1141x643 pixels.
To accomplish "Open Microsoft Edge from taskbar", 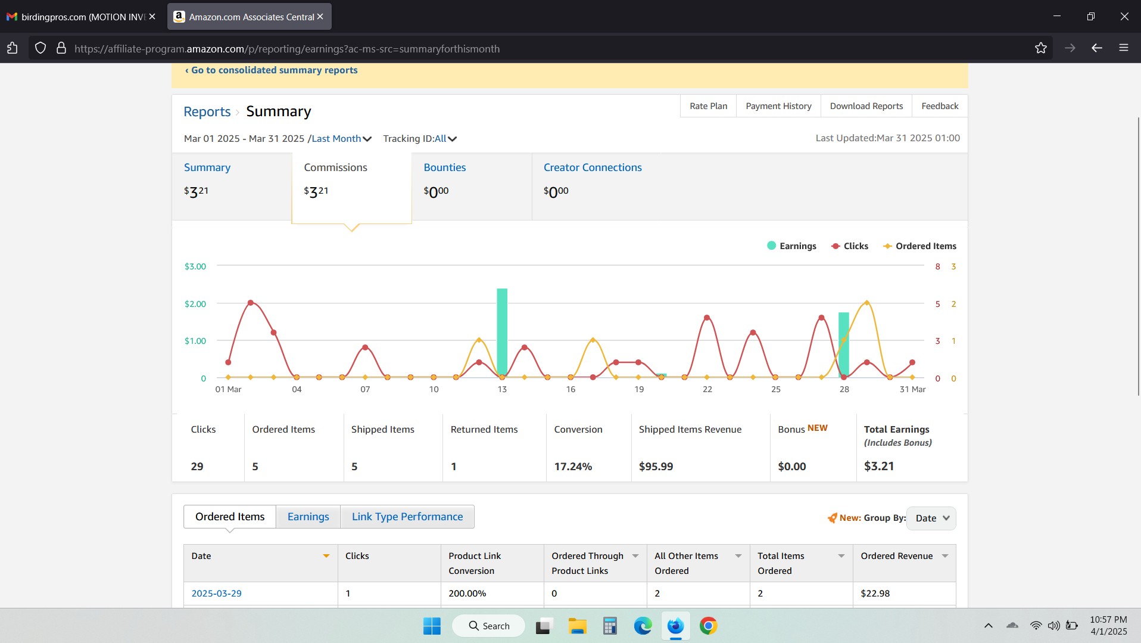I will coord(643,626).
